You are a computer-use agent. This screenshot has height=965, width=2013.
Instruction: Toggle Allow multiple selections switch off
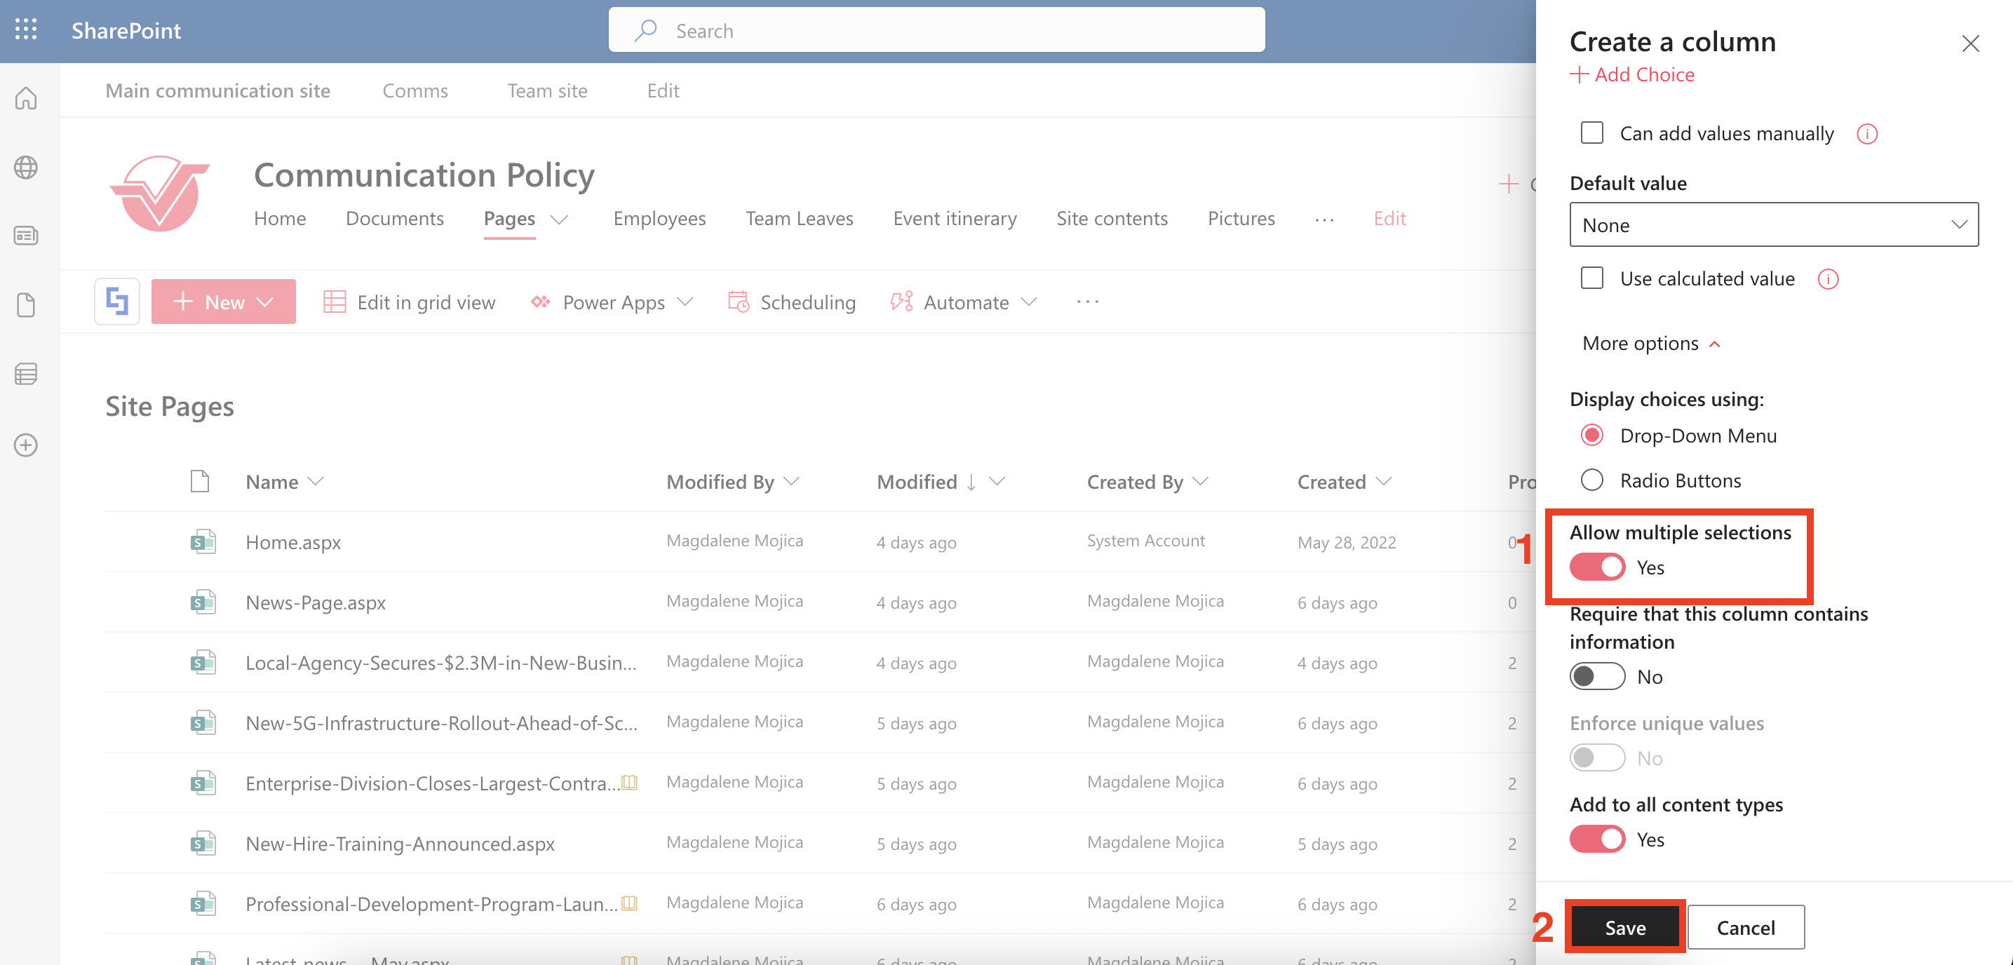[x=1596, y=567]
